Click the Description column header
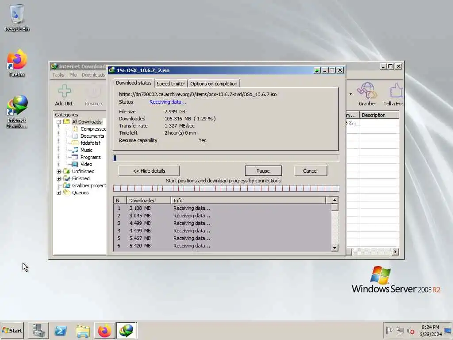 (x=379, y=115)
